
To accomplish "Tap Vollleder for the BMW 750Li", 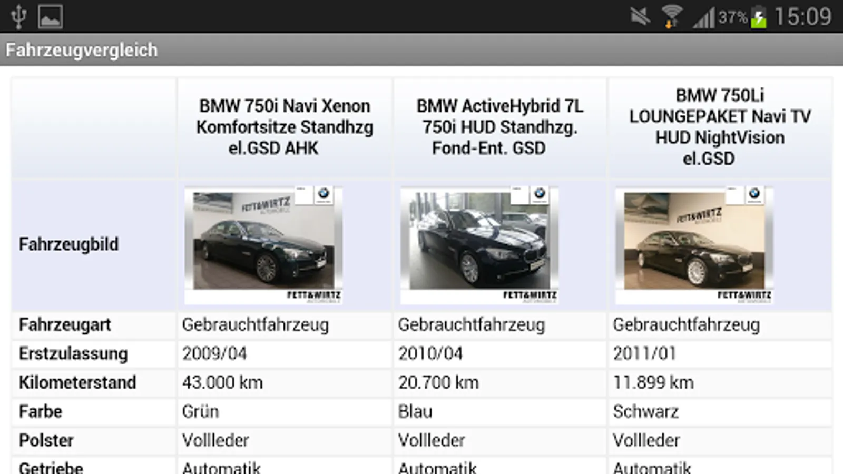I will tap(646, 440).
